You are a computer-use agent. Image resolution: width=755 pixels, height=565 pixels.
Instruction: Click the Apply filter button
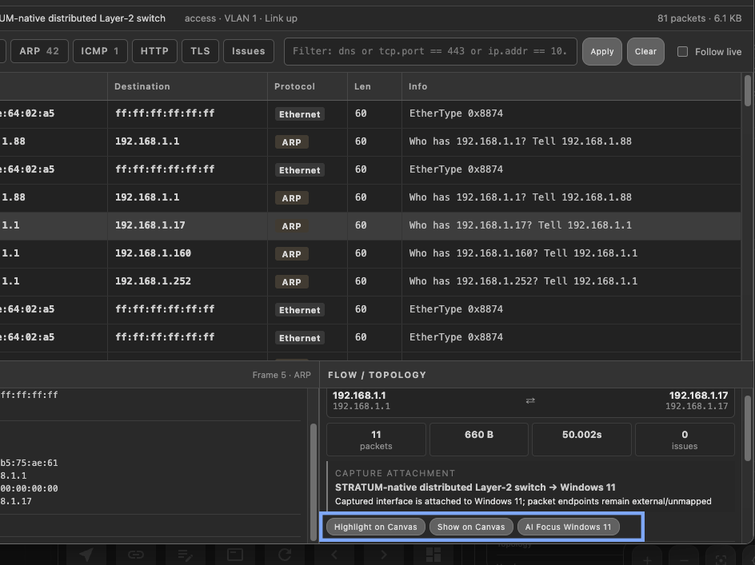(602, 51)
